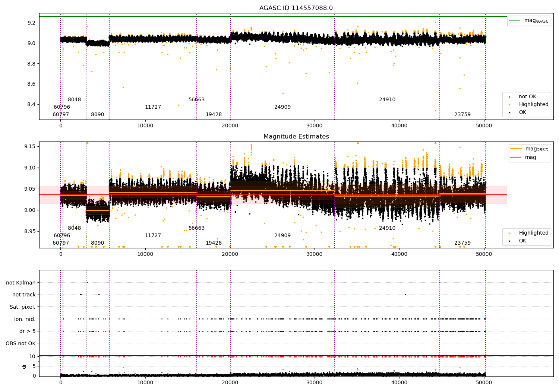Click OBSID label 8090 in middle plot
This screenshot has height=391, width=559.
pyautogui.click(x=98, y=243)
